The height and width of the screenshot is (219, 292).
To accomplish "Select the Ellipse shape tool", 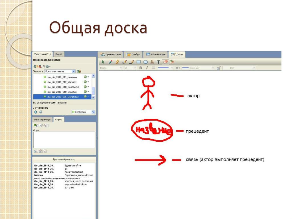I will (x=146, y=62).
